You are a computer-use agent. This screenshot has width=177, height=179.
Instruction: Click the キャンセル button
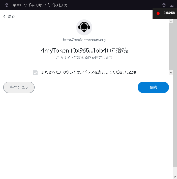[19, 87]
